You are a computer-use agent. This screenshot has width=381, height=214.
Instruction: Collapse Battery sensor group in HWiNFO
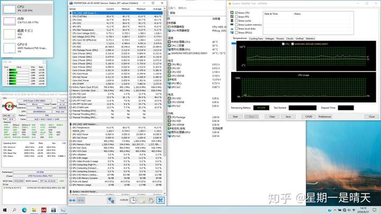click(116, 192)
